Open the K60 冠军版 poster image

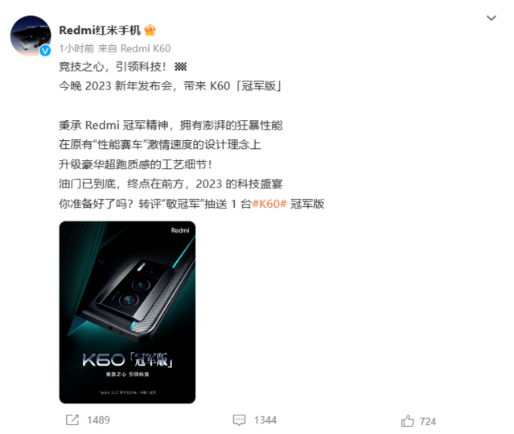click(x=127, y=312)
